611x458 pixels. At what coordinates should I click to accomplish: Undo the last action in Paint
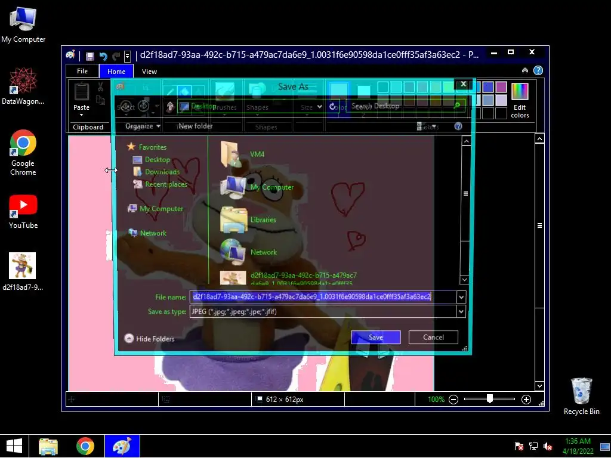[103, 57]
